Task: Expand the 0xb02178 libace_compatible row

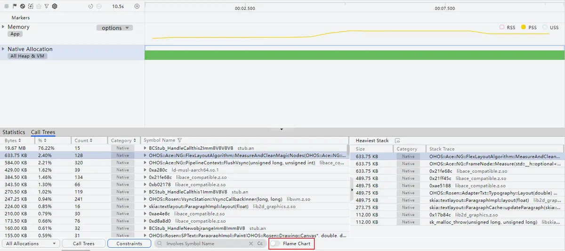Action: [x=145, y=185]
